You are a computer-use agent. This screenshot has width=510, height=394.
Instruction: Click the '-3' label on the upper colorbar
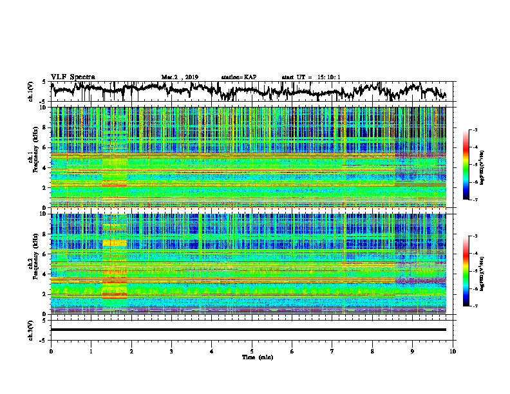pos(475,130)
